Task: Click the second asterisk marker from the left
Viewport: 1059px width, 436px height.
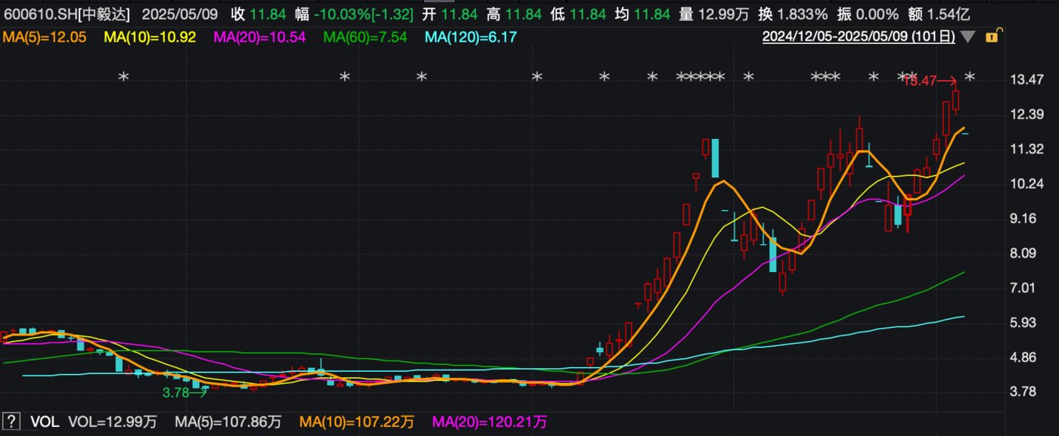Action: coord(345,76)
